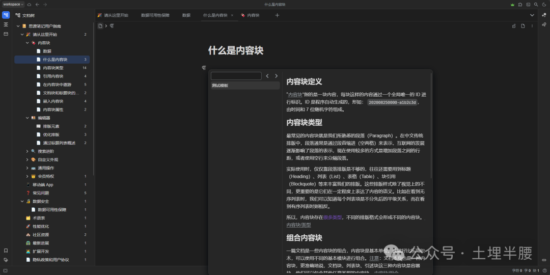This screenshot has height=275, width=550.
Task: Open global search magnifier icon
Action: click(x=536, y=5)
